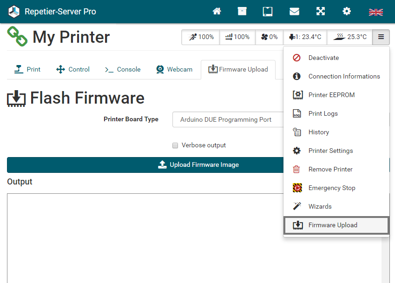Click the My Printer title text

(x=71, y=37)
